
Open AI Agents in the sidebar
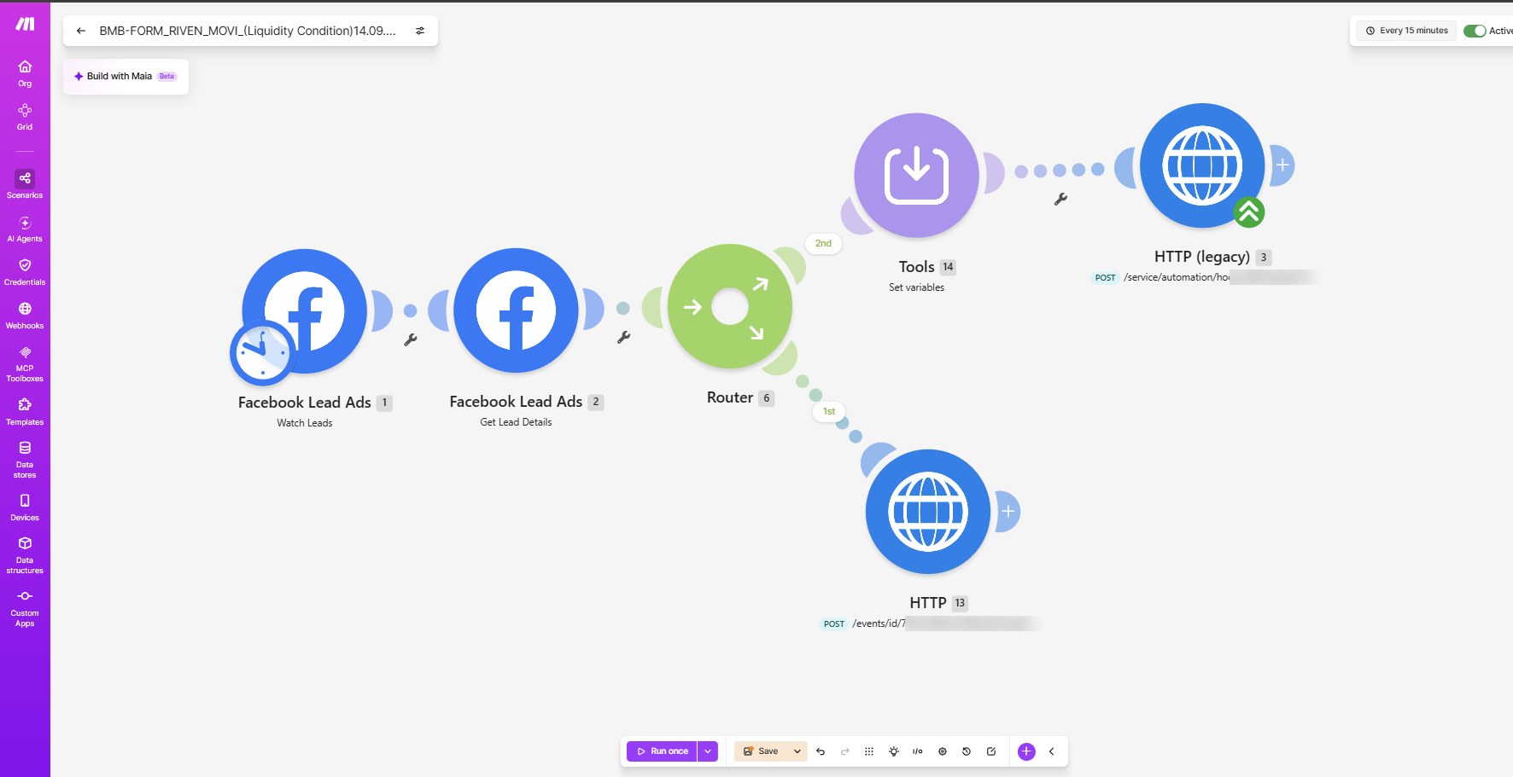point(25,229)
